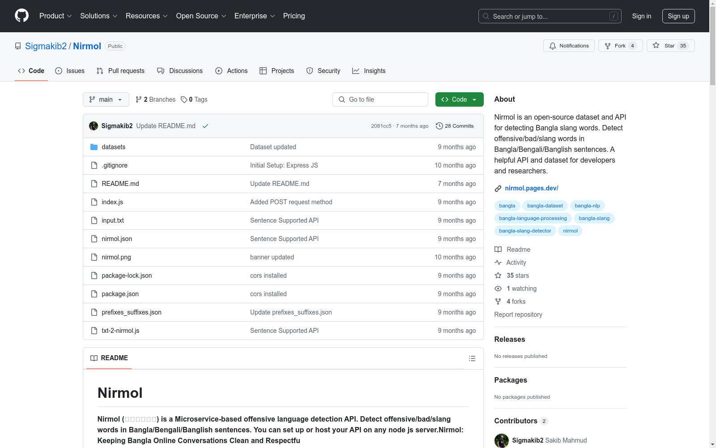Open the txt-2-nirmol.js file
The width and height of the screenshot is (716, 448).
tap(120, 331)
